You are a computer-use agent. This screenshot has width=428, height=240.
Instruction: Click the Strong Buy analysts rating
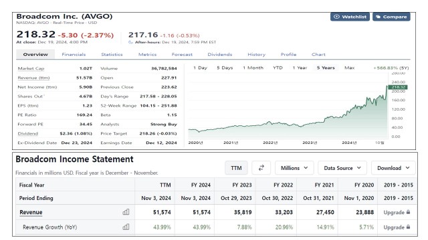(x=164, y=125)
